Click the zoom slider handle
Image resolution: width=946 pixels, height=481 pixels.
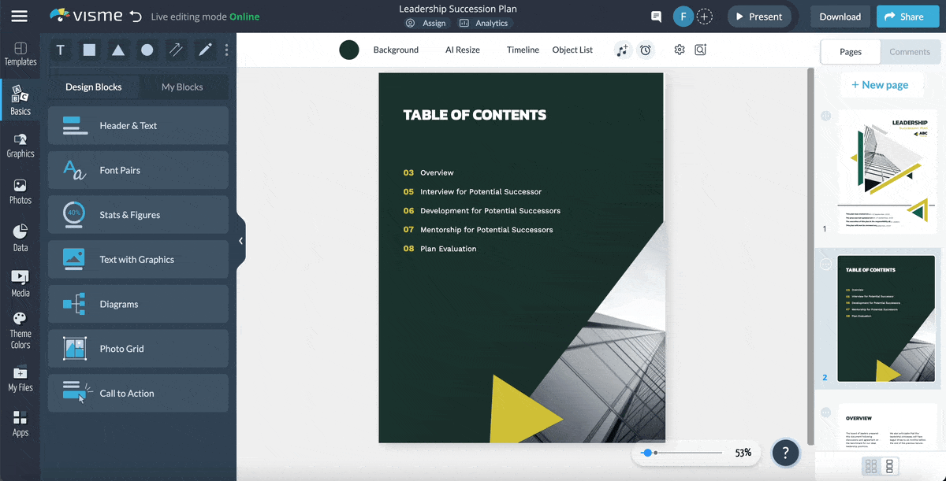click(x=647, y=453)
